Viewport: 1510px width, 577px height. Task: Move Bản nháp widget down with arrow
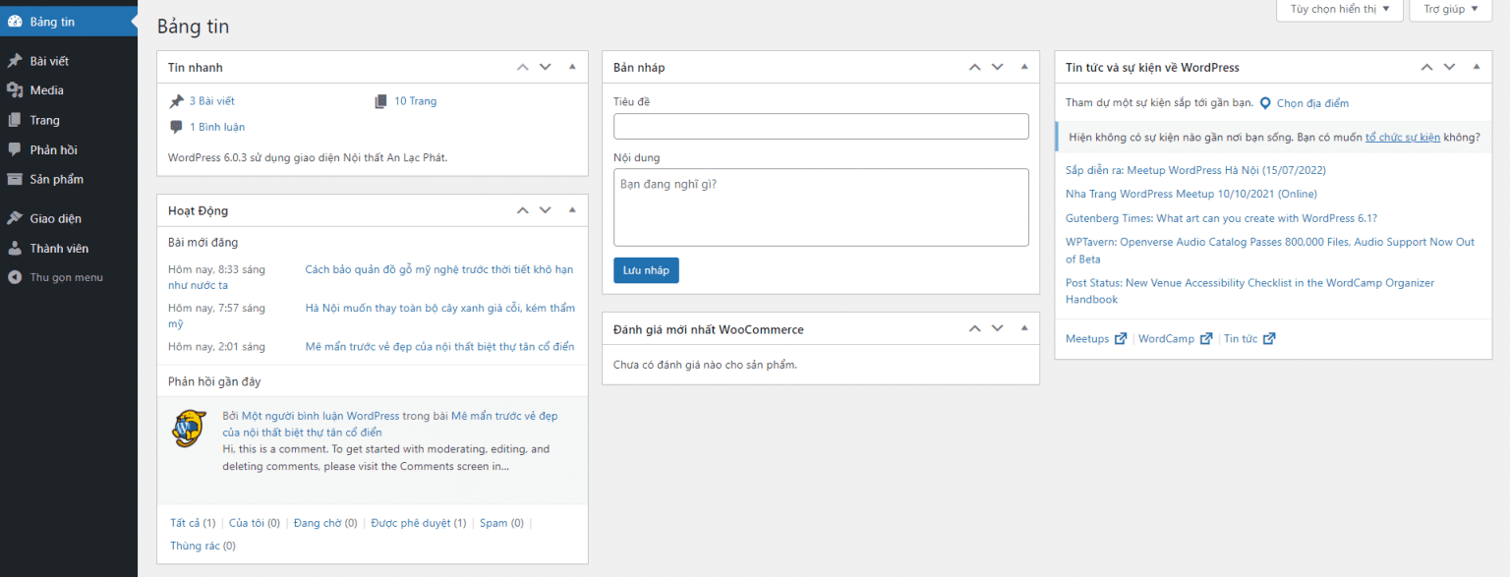pyautogui.click(x=998, y=67)
